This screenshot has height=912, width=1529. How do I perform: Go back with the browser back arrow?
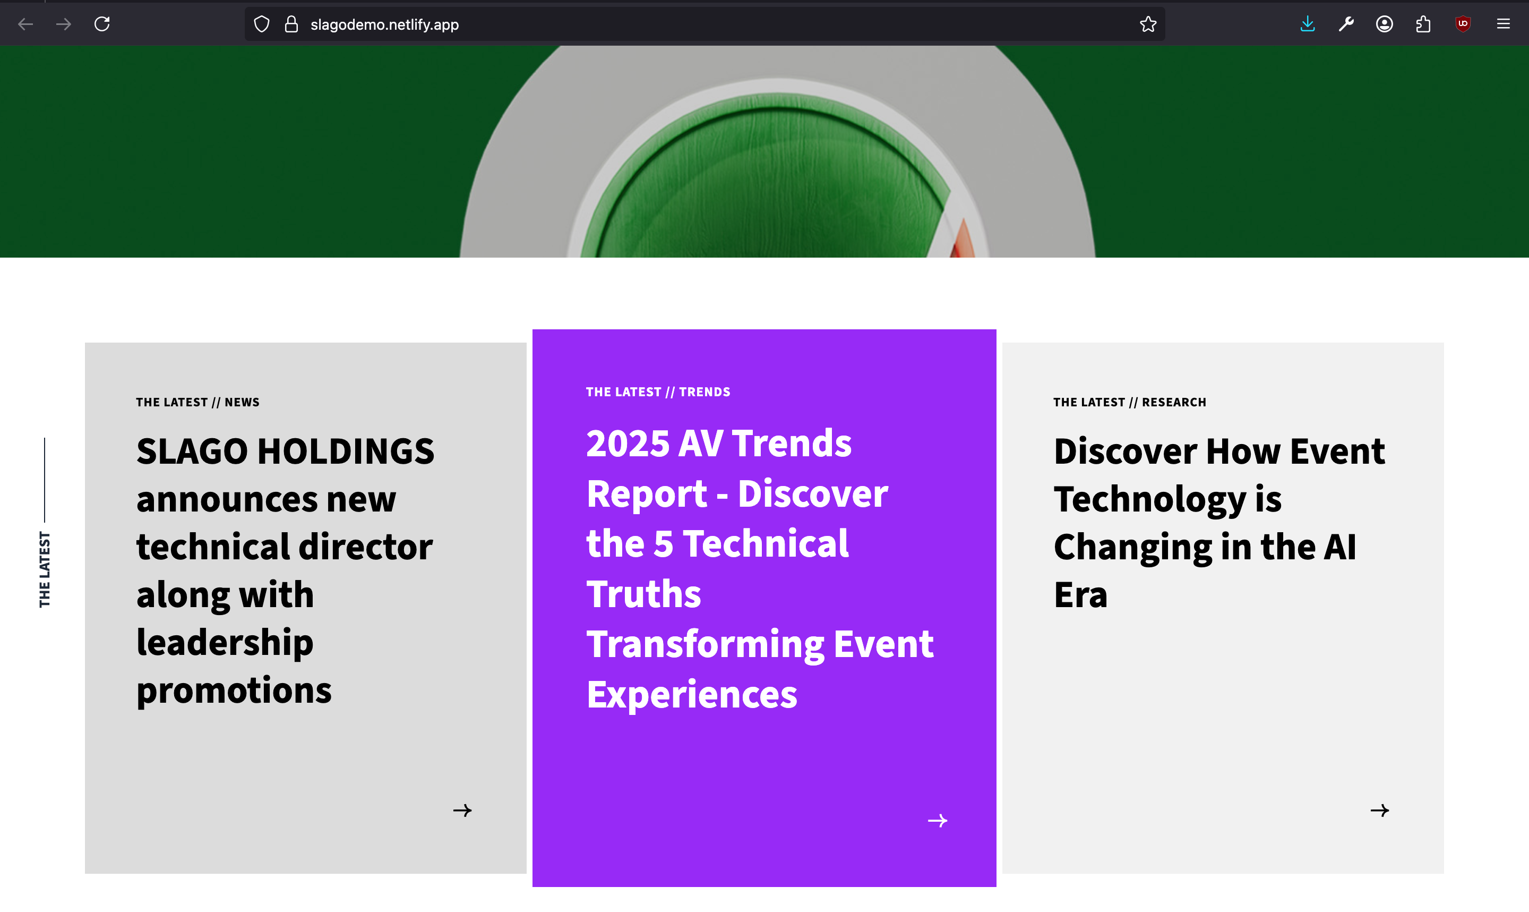25,24
